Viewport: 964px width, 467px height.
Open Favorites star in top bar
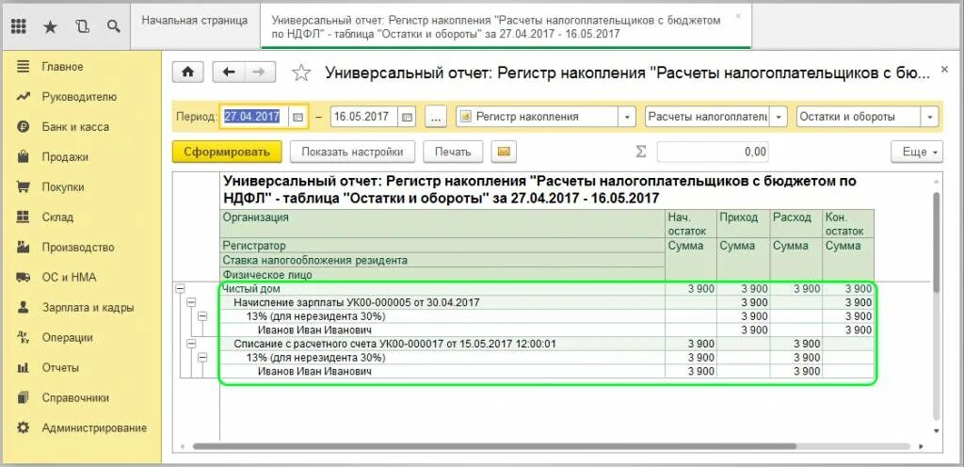(51, 25)
